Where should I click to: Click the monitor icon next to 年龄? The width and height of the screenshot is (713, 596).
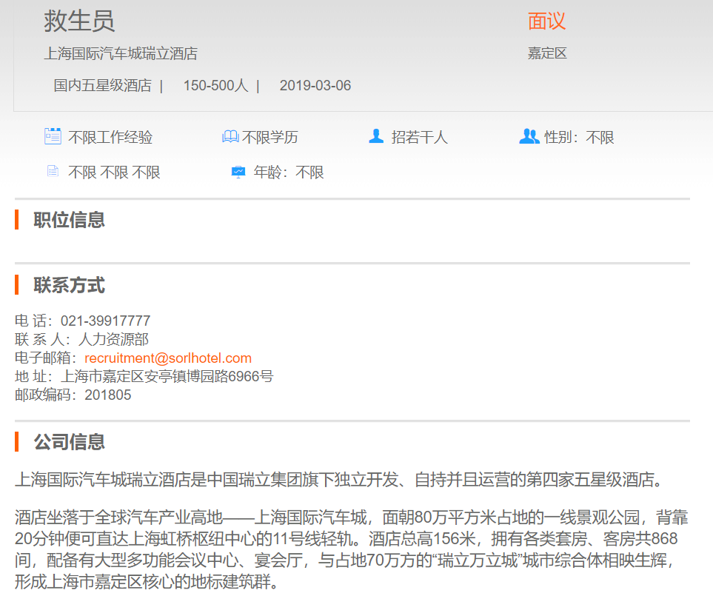point(238,172)
